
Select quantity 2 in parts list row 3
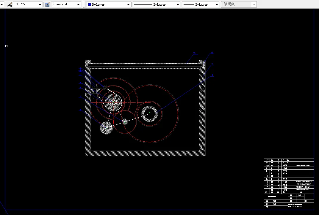[x=279, y=184]
